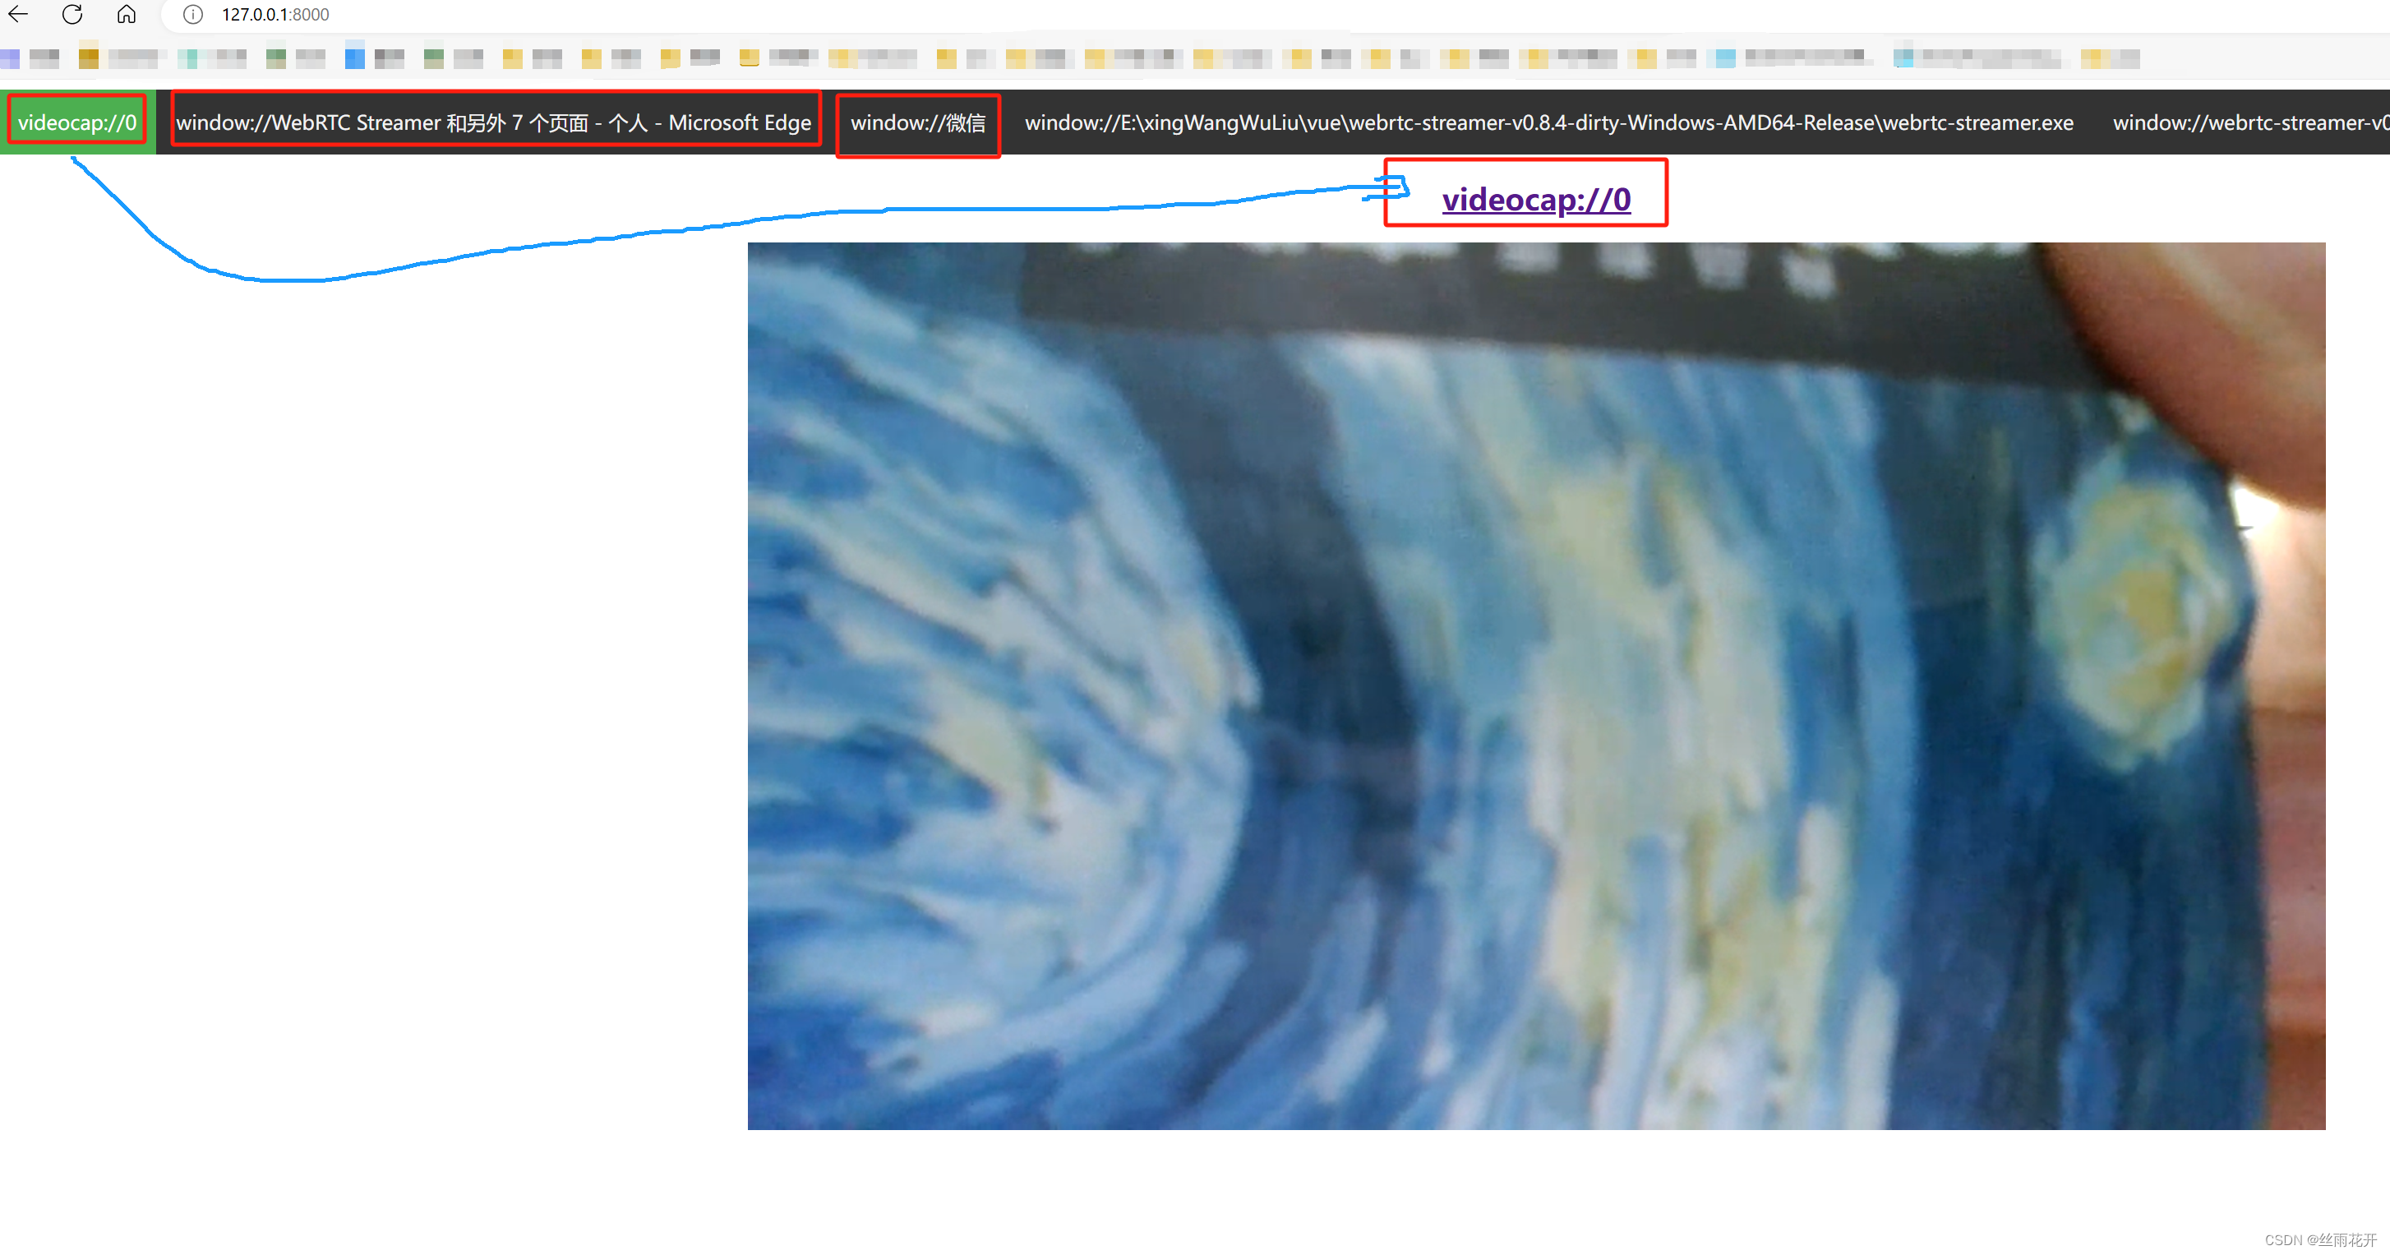Select the videocap://0 stream tab
2390x1255 pixels.
click(77, 122)
